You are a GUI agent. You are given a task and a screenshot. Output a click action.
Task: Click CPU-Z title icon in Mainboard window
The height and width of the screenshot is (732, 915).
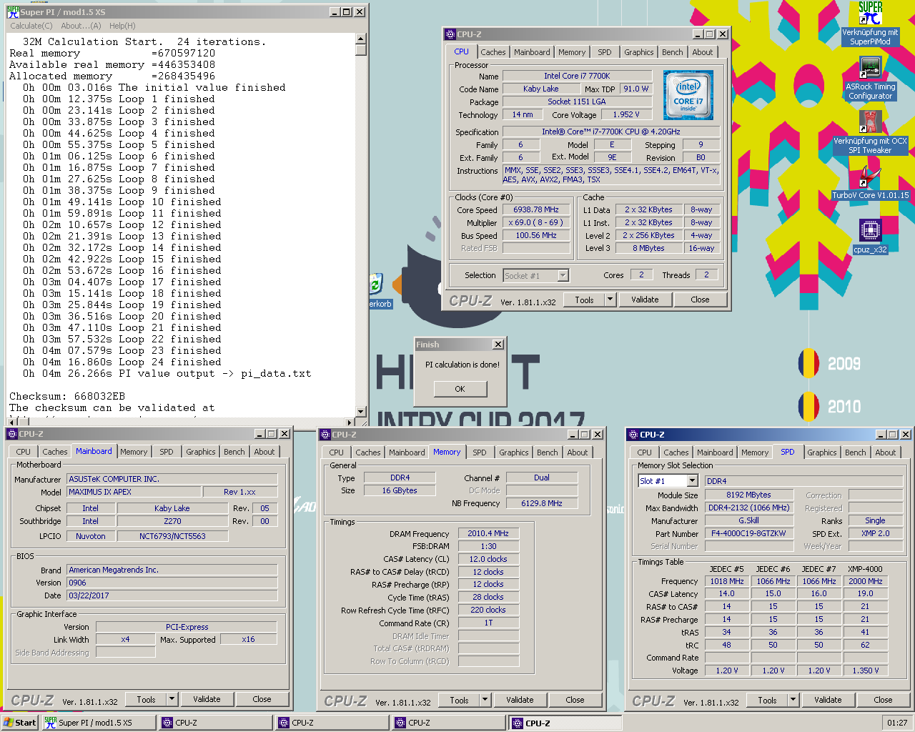(11, 434)
